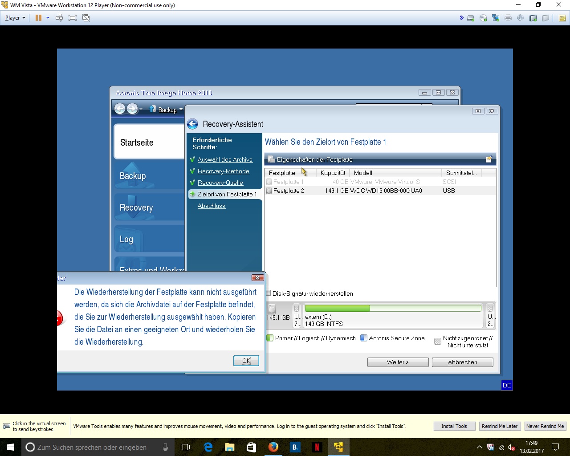This screenshot has height=456, width=570.
Task: Open the Startseite tab in the sidebar
Action: coord(137,142)
